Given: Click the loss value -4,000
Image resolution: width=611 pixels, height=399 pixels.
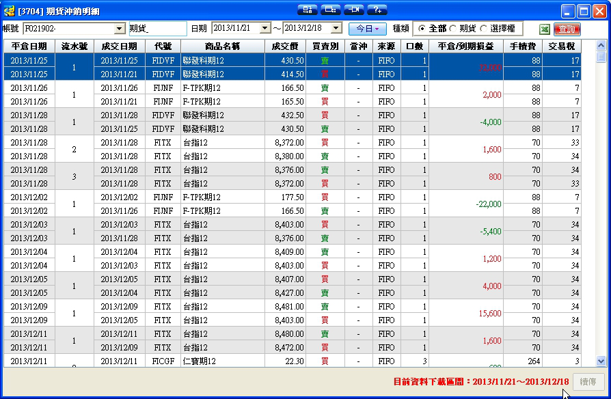Looking at the screenshot, I should (491, 122).
